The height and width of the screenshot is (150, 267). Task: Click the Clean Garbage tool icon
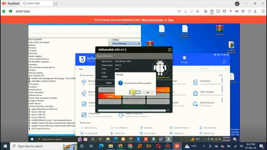(195, 93)
